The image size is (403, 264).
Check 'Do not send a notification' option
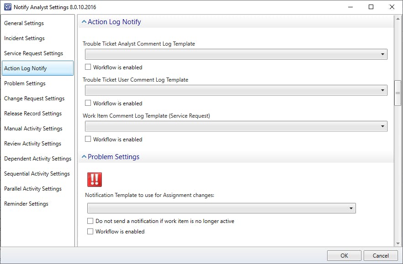90,221
